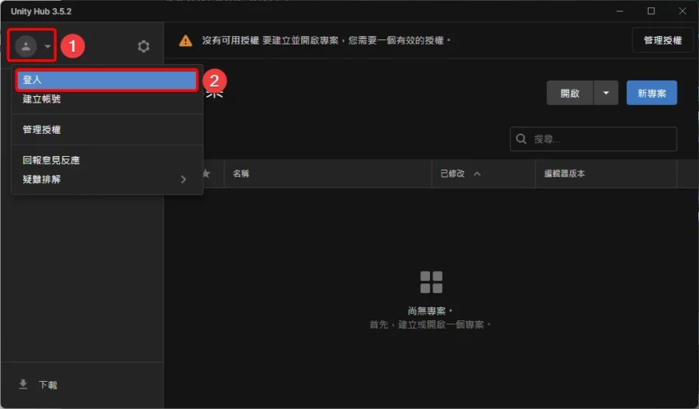This screenshot has width=699, height=409.
Task: Sort by 已修改 column header
Action: pos(460,174)
